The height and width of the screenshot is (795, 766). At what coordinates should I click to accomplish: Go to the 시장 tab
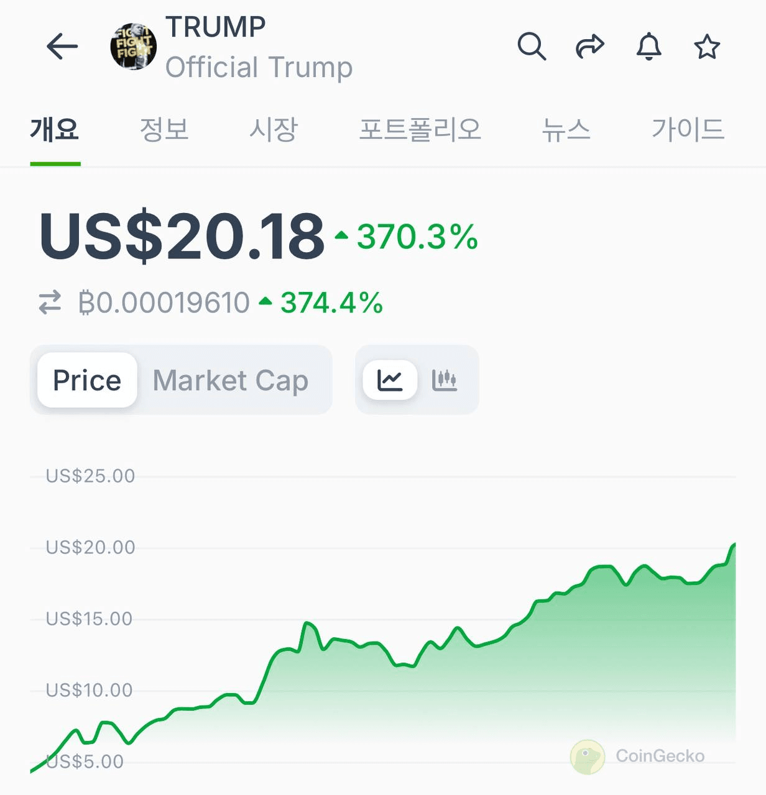[x=274, y=130]
